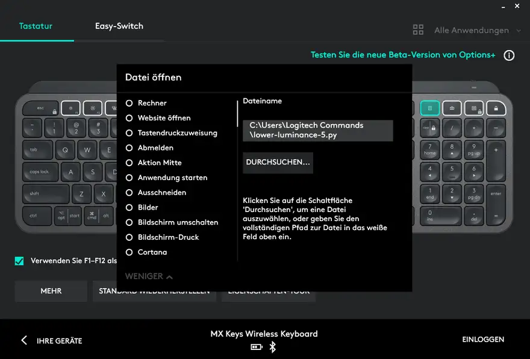Click the Bluetooth connection icon
The image size is (530, 359).
(272, 347)
